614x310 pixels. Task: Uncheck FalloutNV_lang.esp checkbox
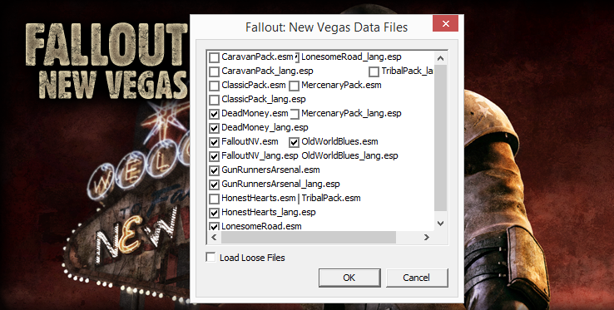coord(214,156)
